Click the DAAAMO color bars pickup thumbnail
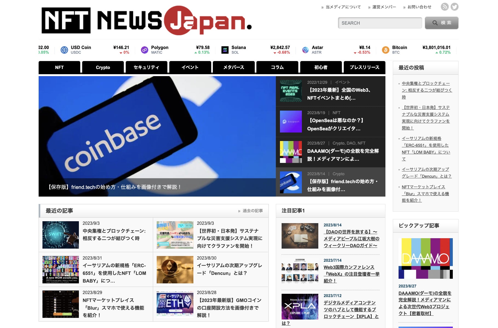The height and width of the screenshot is (328, 498). 425,258
